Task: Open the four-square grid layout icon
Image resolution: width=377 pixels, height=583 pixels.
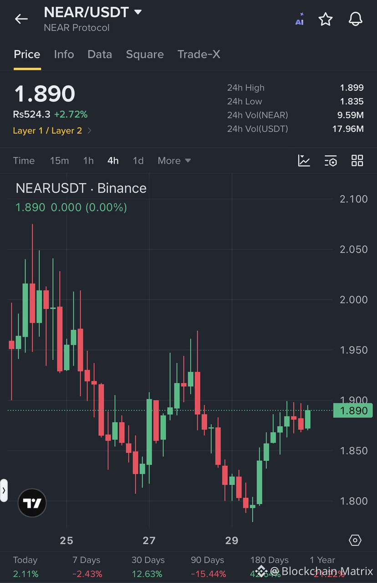Action: pyautogui.click(x=357, y=160)
